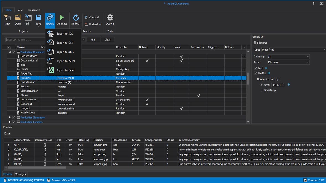The width and height of the screenshot is (326, 183).
Task: Open the search field dropdown arrow
Action: pyautogui.click(x=84, y=39)
